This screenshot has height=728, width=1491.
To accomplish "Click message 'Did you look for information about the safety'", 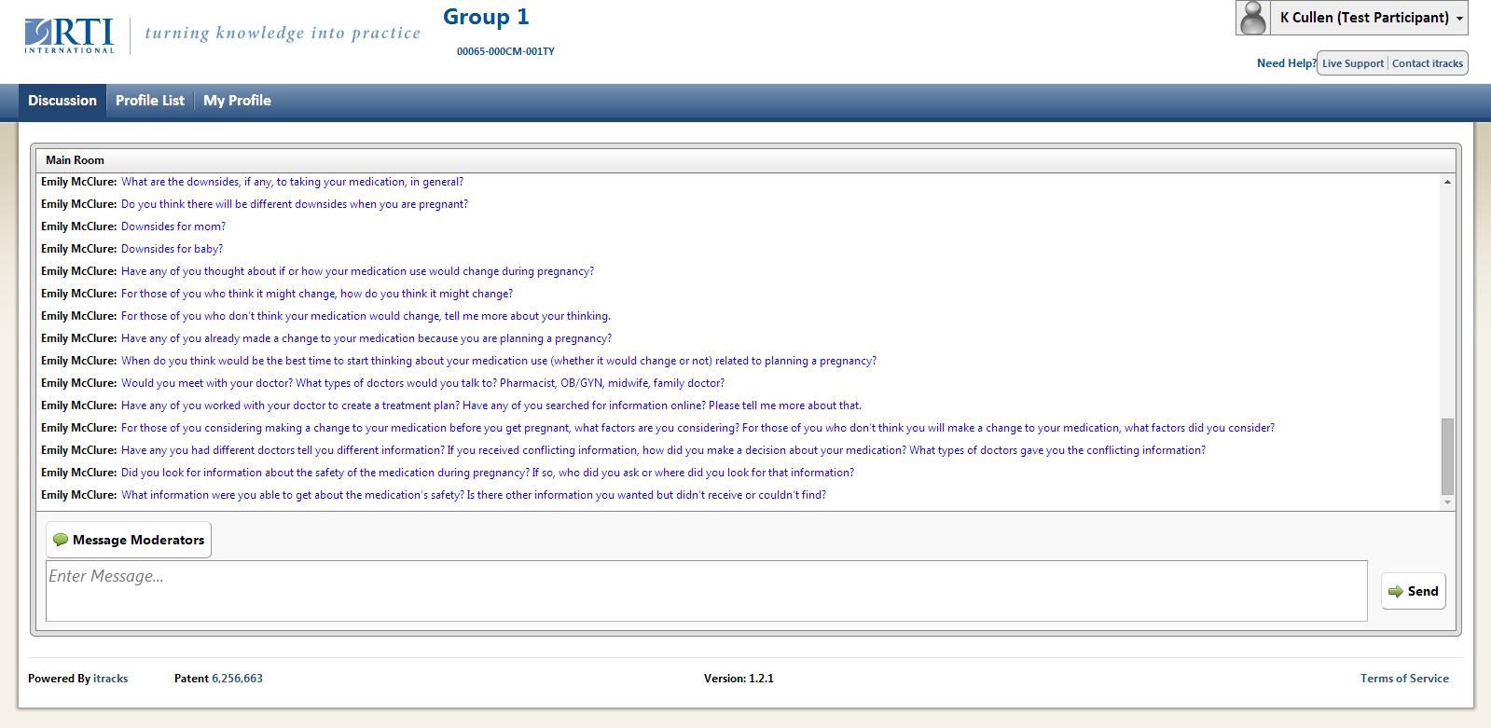I will coord(488,473).
